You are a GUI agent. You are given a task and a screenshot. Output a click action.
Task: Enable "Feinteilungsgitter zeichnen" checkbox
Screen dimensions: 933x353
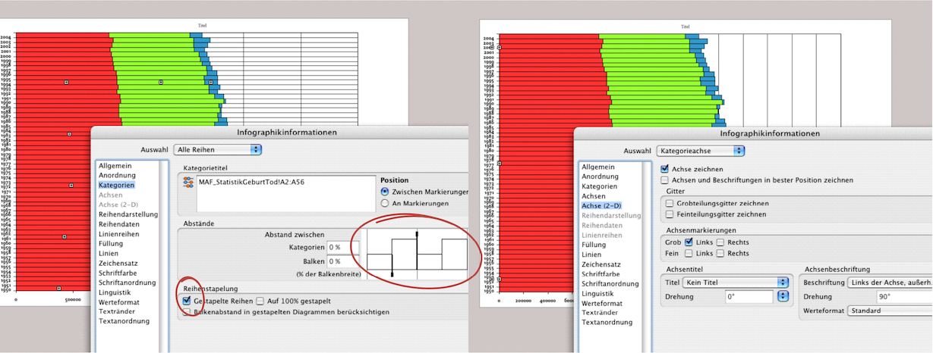[x=669, y=214]
